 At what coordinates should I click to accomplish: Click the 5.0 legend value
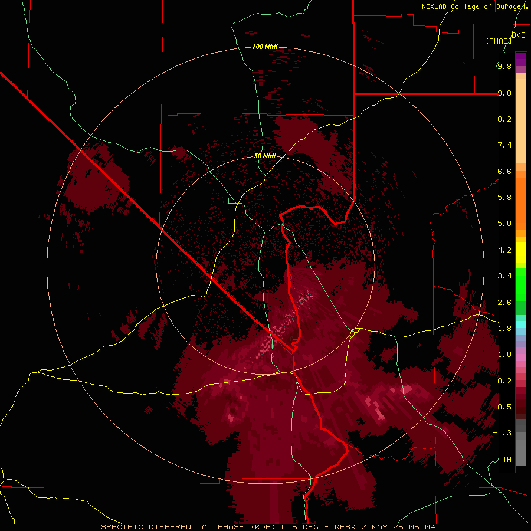[x=504, y=224]
